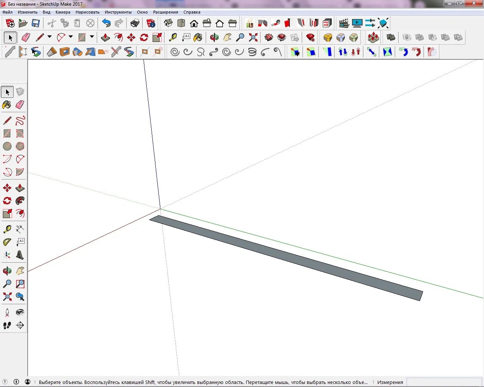This screenshot has height=387, width=484.
Task: Click the film clapperboard animation icon
Action: pyautogui.click(x=344, y=23)
